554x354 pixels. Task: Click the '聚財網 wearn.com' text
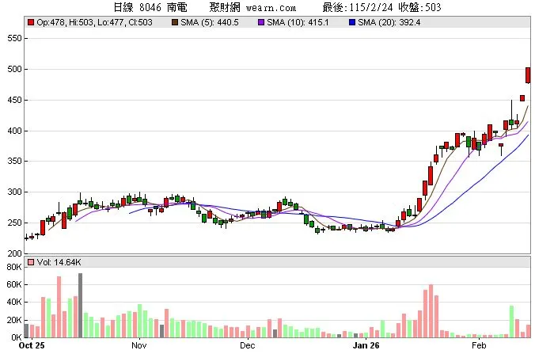click(252, 7)
